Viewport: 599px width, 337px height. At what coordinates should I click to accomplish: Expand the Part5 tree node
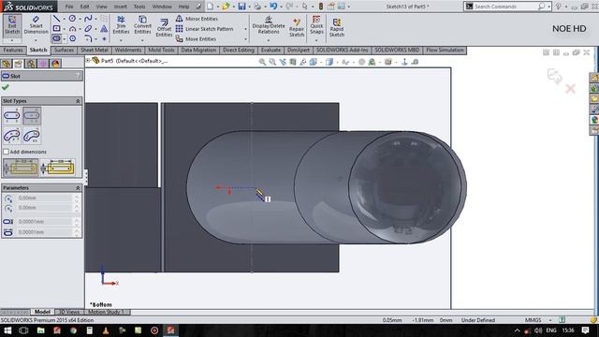tap(88, 60)
